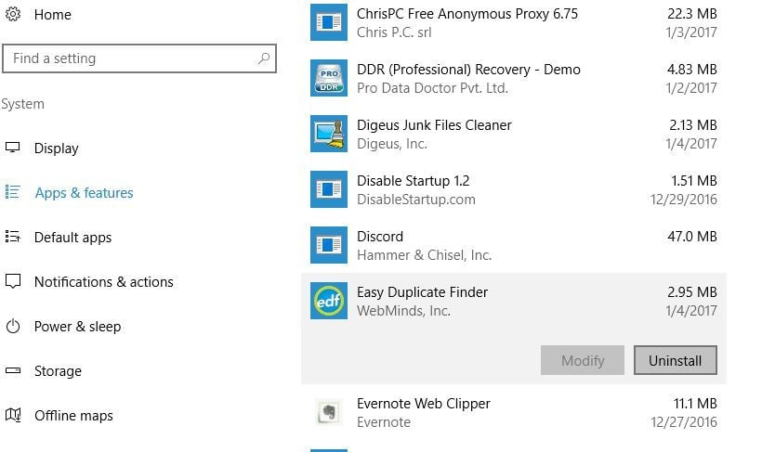The width and height of the screenshot is (762, 452).
Task: Click publisher WebMinds, Inc.
Action: (x=403, y=311)
